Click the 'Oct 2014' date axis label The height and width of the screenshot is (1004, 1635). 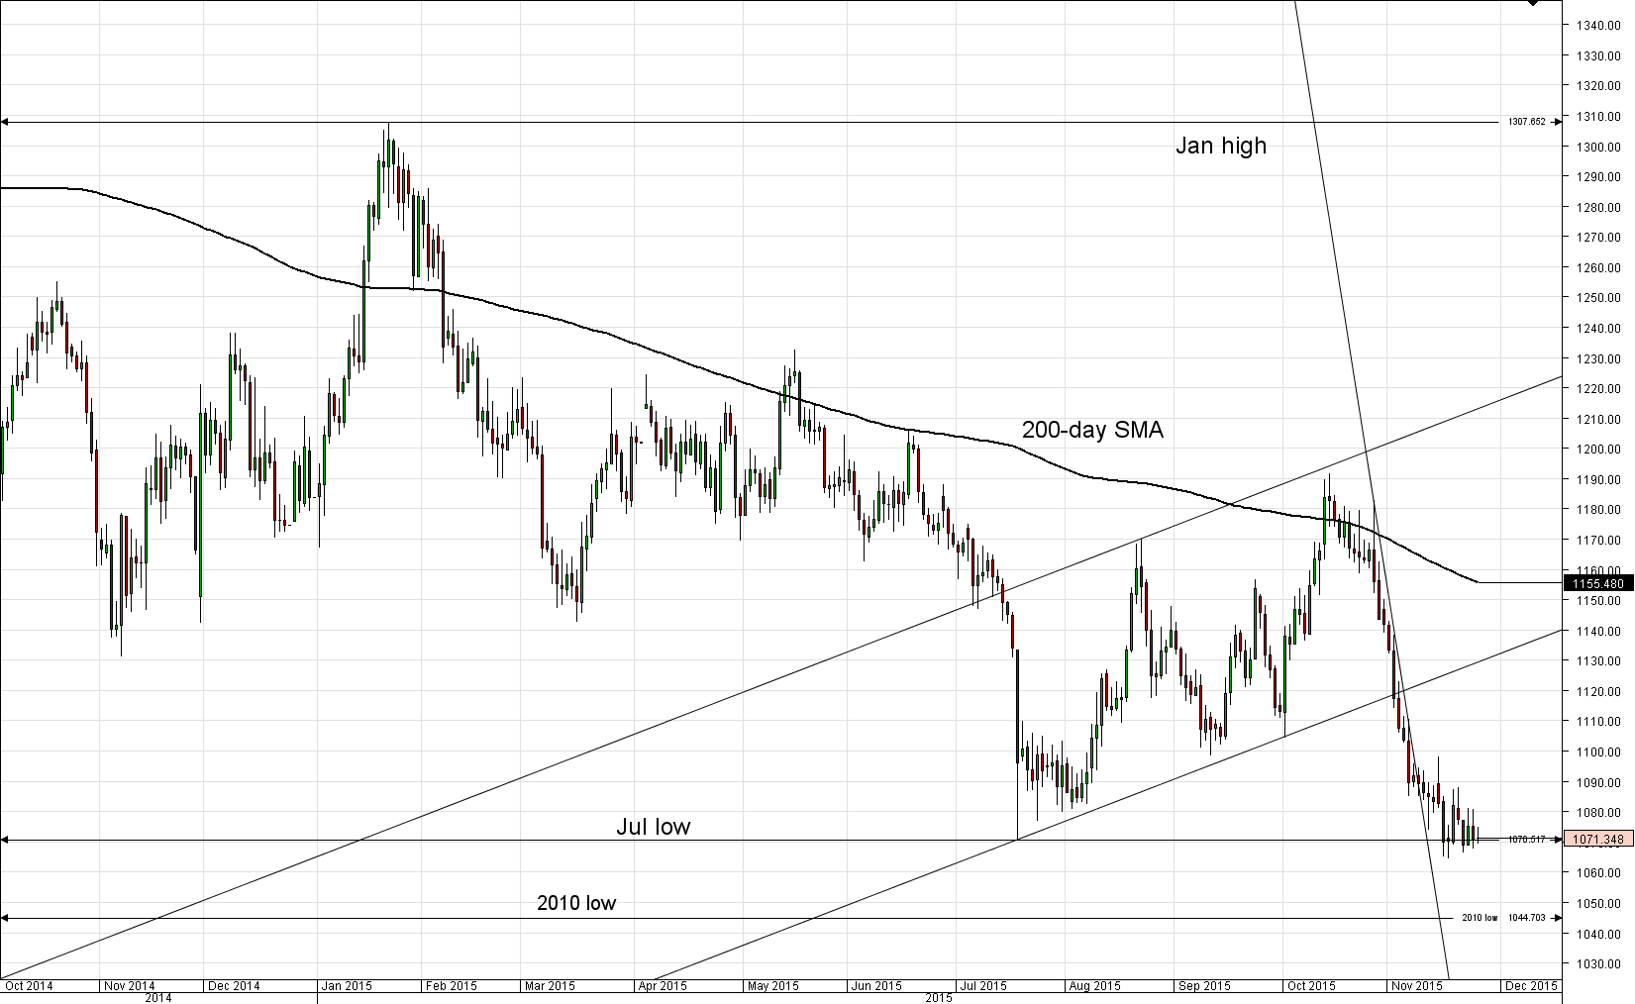tap(29, 985)
